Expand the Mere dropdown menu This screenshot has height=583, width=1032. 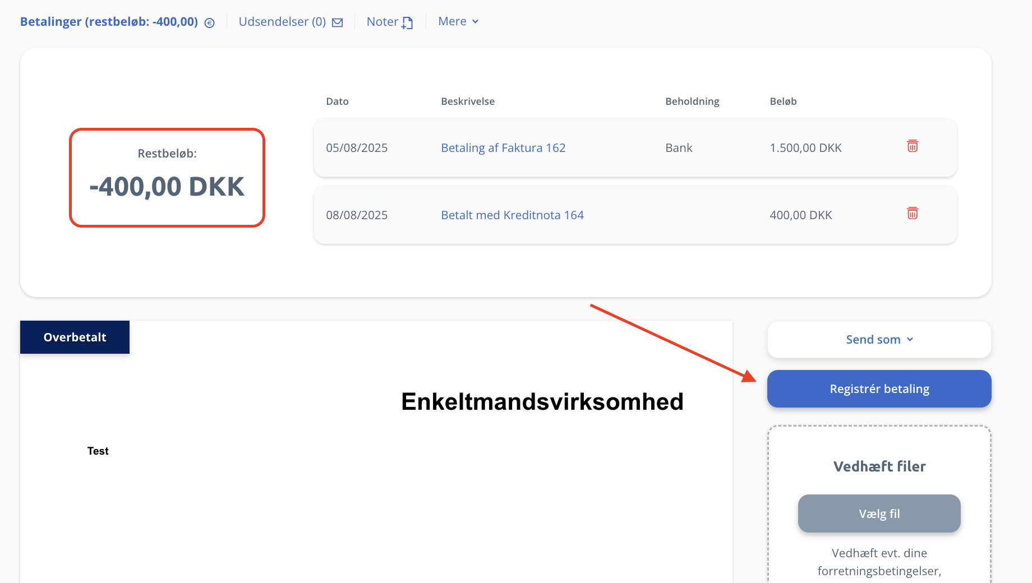tap(453, 21)
